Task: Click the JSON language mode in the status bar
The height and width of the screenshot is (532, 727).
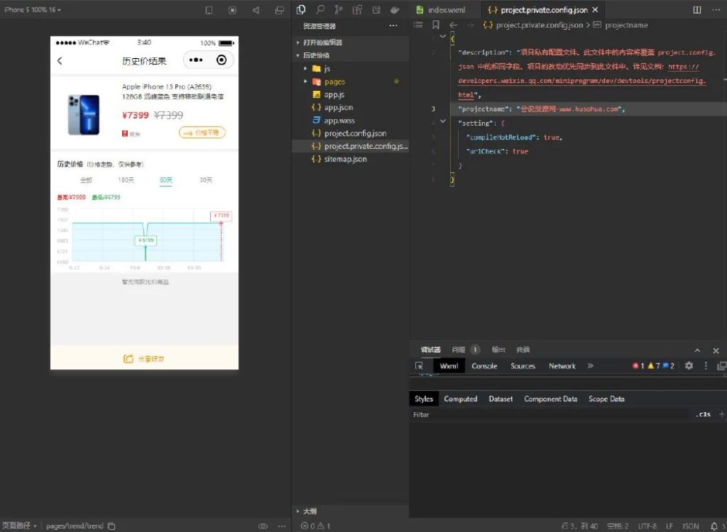Action: [691, 526]
